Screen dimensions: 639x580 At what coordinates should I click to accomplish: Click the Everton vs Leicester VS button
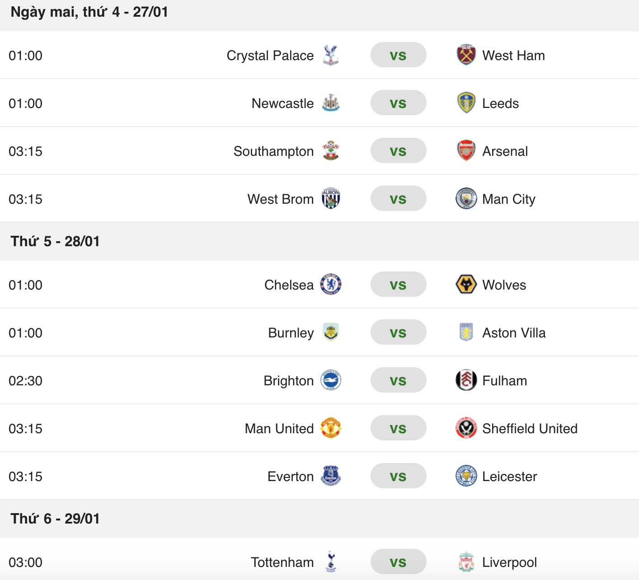click(x=398, y=476)
